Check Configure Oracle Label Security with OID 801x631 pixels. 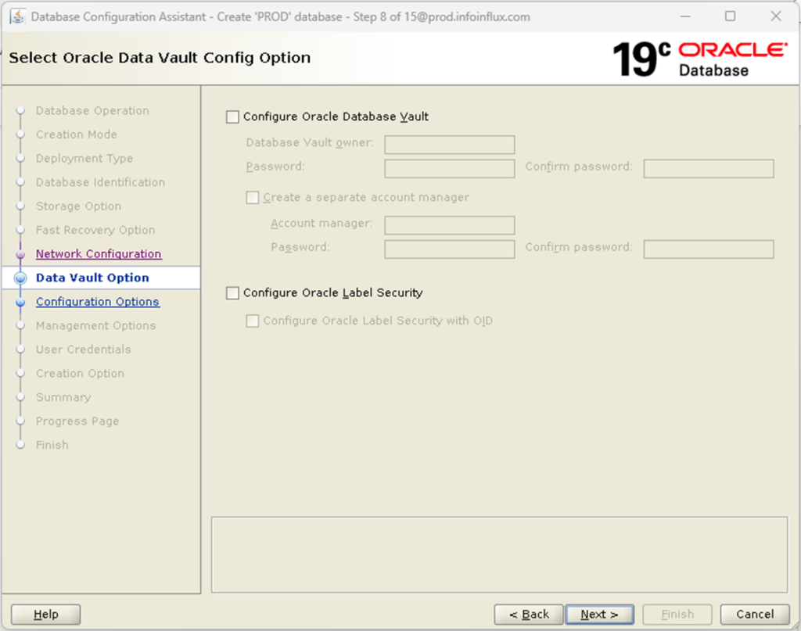coord(252,321)
